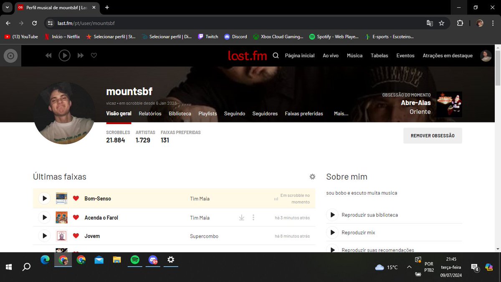Image resolution: width=501 pixels, height=282 pixels.
Task: Open the mountsbf profile picture
Action: coord(64,113)
